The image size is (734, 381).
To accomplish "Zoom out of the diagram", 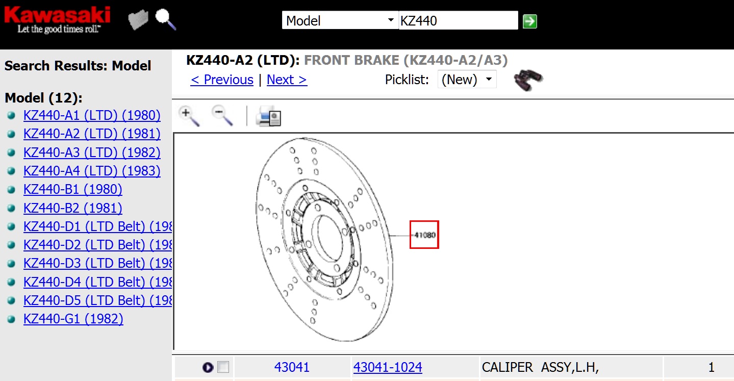I will pyautogui.click(x=222, y=116).
